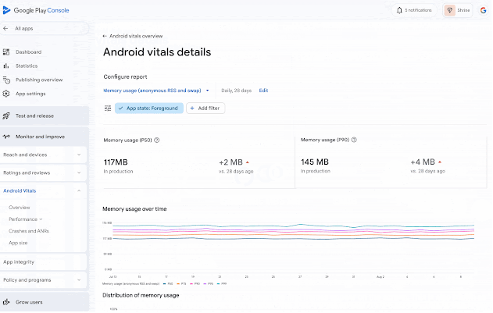
Task: Open the notifications bell icon
Action: click(399, 10)
